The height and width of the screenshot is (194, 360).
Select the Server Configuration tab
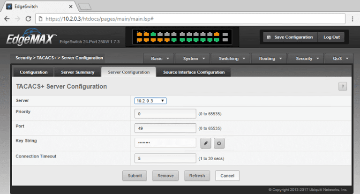tap(128, 72)
